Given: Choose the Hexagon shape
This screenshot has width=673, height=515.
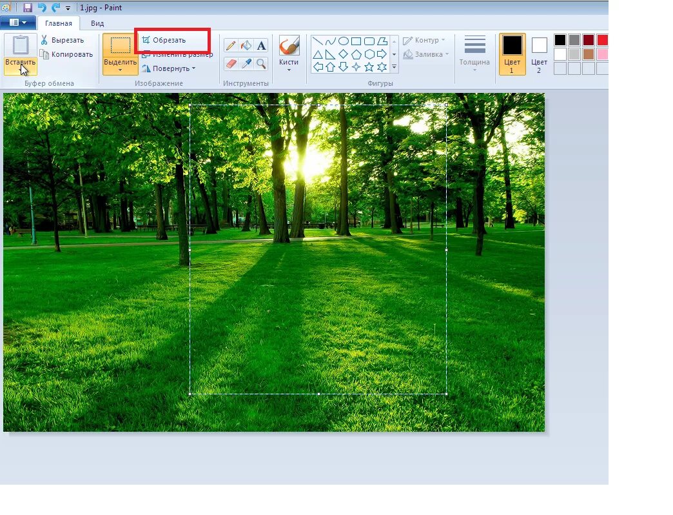Looking at the screenshot, I should [x=369, y=54].
